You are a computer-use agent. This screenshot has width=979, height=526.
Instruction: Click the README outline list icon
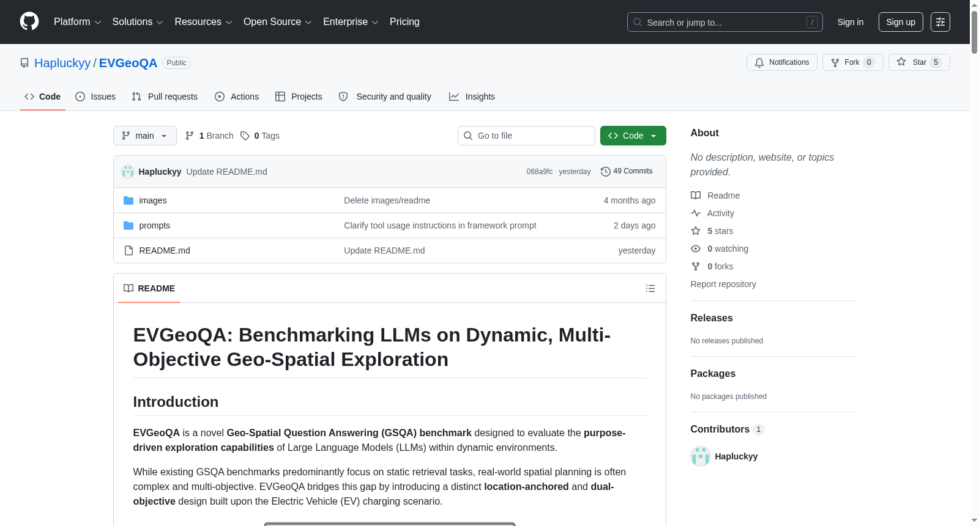tap(650, 288)
